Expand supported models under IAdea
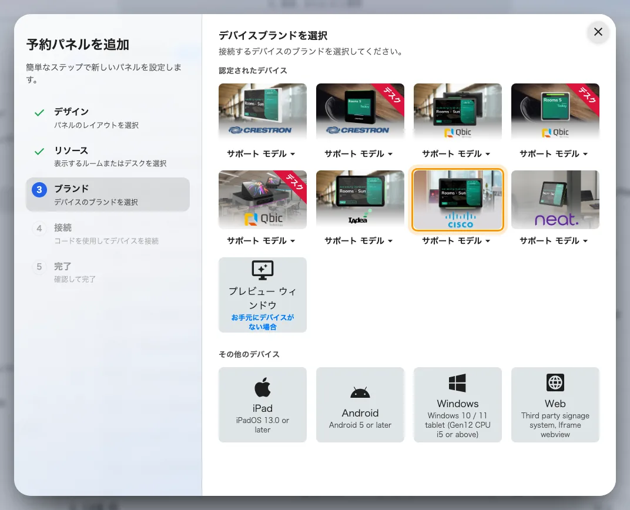 tap(359, 240)
